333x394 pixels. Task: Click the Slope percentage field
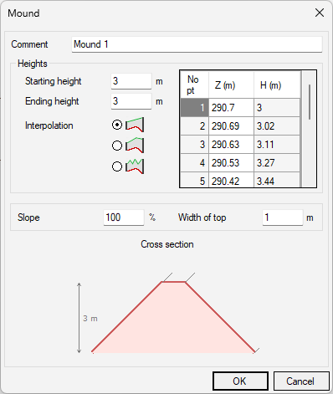tap(124, 217)
